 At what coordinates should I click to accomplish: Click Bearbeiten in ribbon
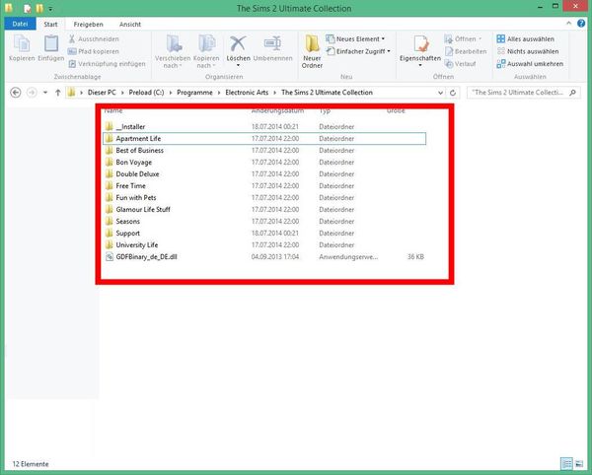[466, 51]
